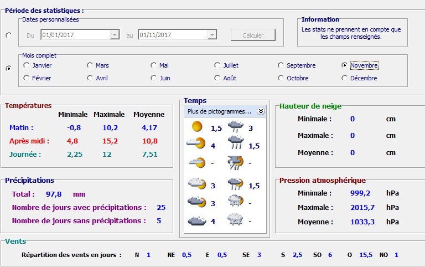The image size is (425, 267).
Task: Select the Août radio button
Action: pos(217,78)
